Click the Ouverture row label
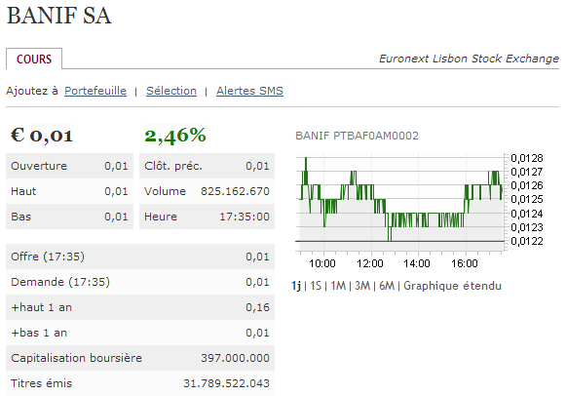 39,166
